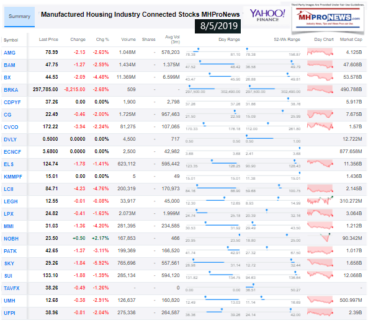Sort by the Chg % column header
This screenshot has width=368, height=331.
[x=102, y=40]
